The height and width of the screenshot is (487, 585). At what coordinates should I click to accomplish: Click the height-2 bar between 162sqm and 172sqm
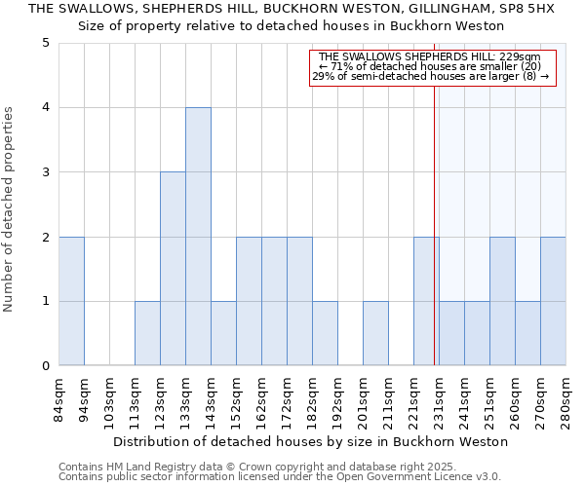point(274,301)
